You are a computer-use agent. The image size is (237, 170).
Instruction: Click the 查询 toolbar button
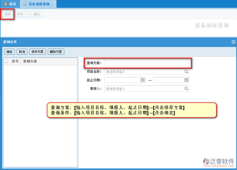pyautogui.click(x=8, y=14)
